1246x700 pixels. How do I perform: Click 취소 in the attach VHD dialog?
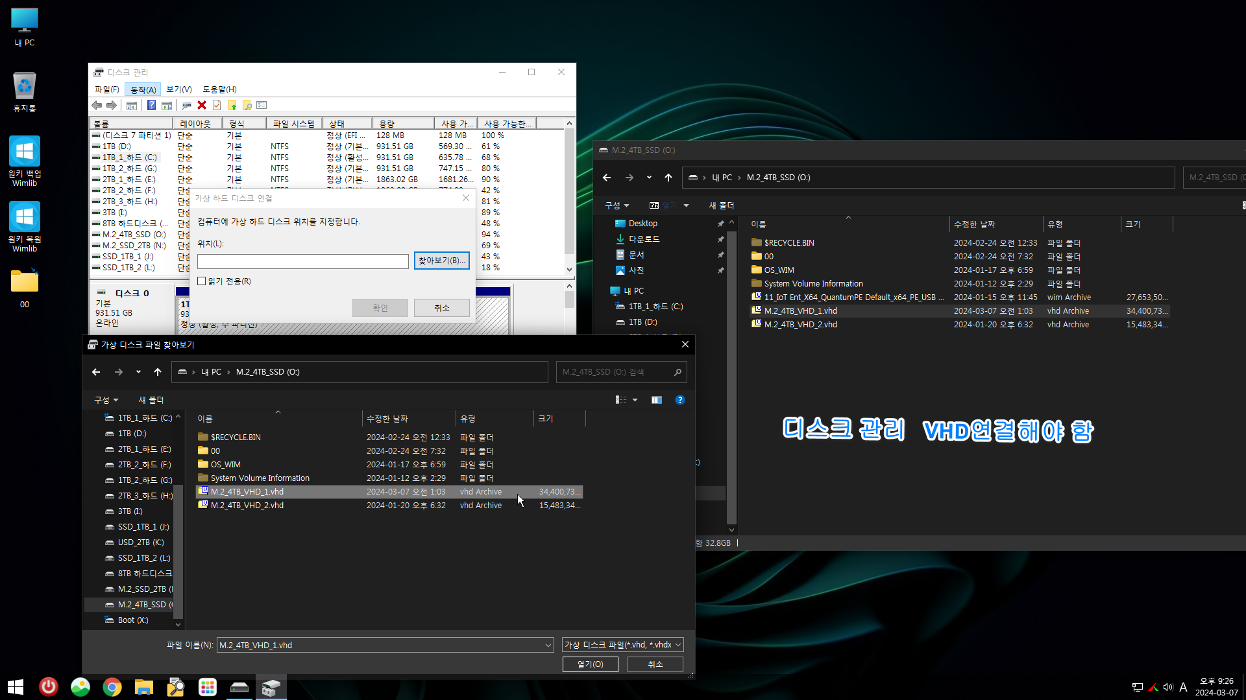[x=441, y=308]
